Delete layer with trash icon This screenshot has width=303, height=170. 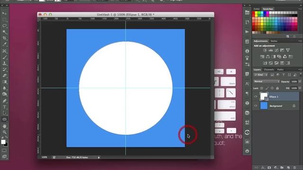[294, 168]
